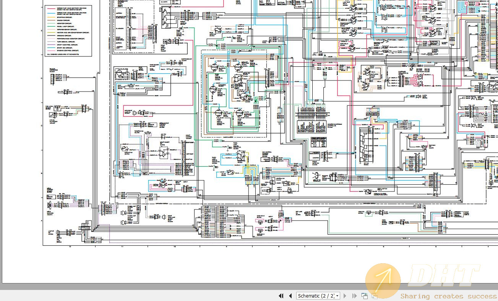This screenshot has width=498, height=301.
Task: Click the open-in-new-window toolbar icon
Action: 364,296
